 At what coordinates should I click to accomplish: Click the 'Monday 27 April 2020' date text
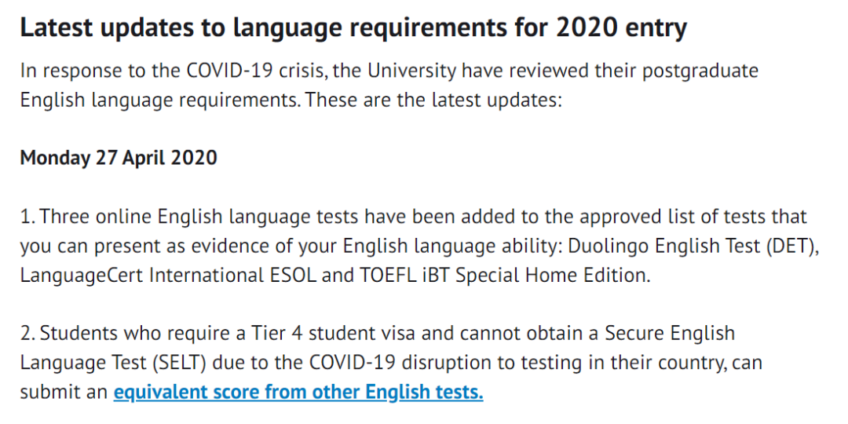click(x=119, y=157)
